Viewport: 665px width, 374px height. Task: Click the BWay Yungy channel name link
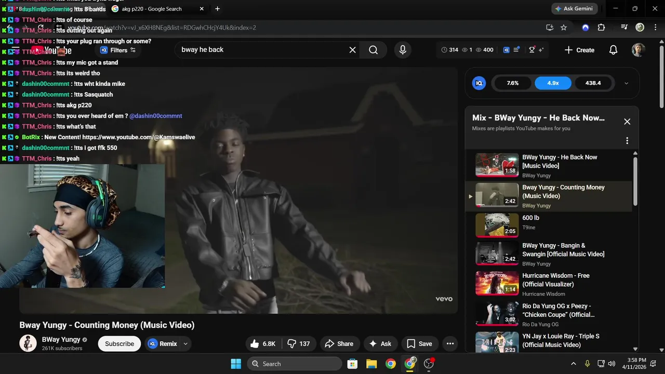pos(61,340)
